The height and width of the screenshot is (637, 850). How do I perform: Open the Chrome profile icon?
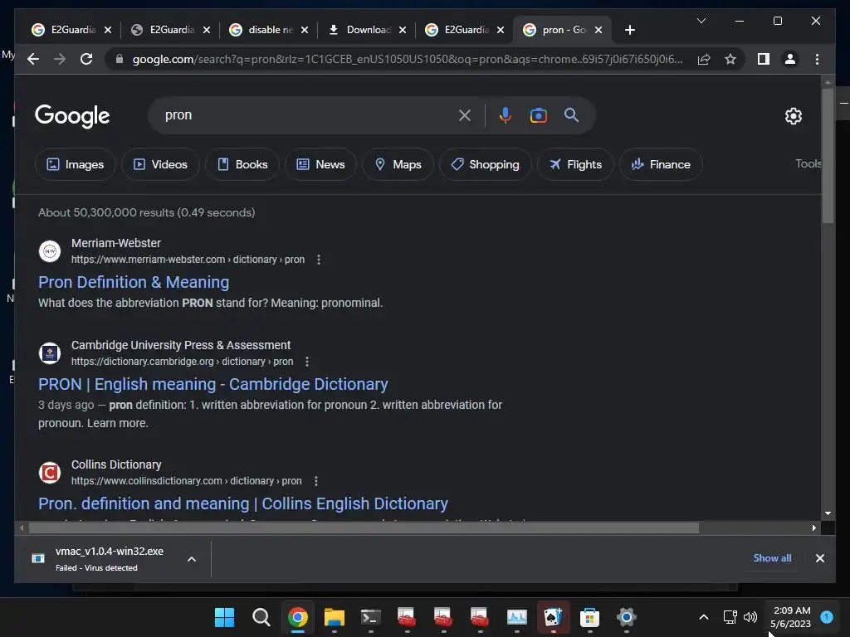(790, 59)
